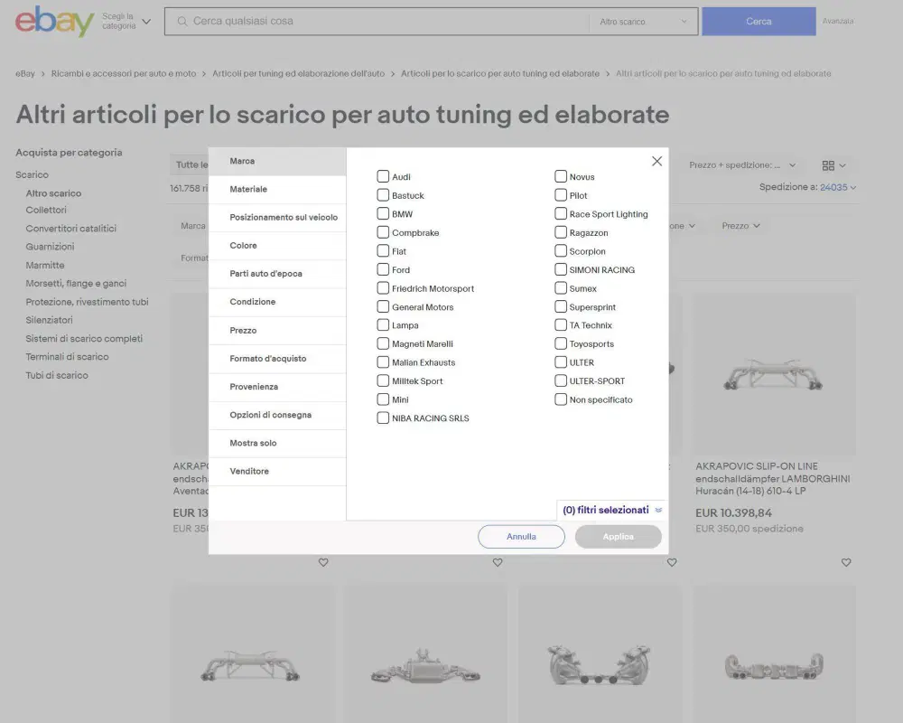The height and width of the screenshot is (723, 903).
Task: Click the blue Cerca search button
Action: click(759, 22)
